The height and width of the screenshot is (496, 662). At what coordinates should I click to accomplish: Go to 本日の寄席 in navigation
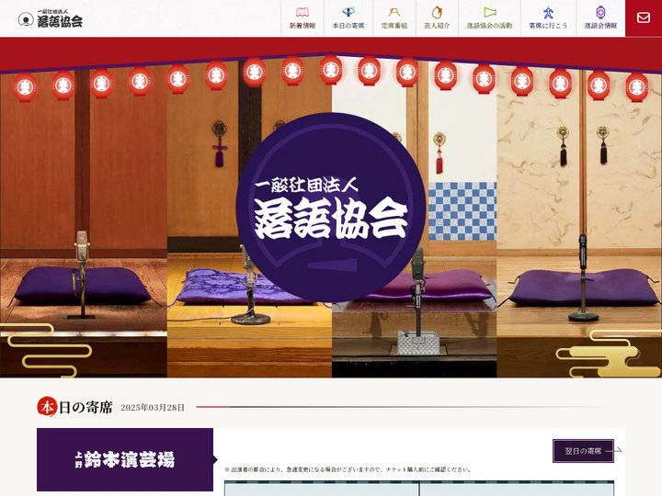(348, 18)
